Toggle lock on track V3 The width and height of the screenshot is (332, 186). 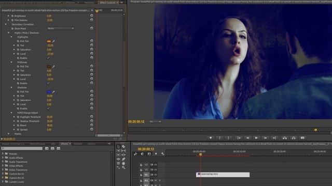click(141, 165)
